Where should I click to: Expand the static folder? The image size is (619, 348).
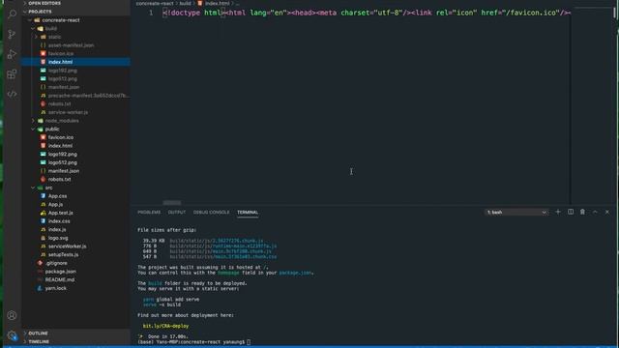point(55,37)
